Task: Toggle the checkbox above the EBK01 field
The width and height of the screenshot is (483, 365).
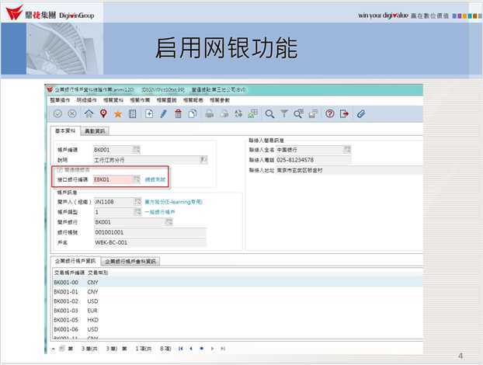Action: [60, 170]
